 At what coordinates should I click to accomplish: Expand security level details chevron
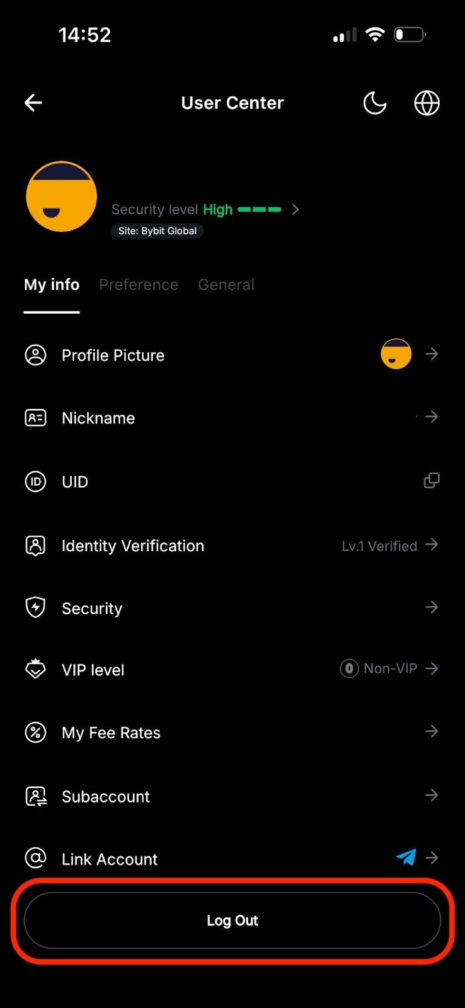pyautogui.click(x=296, y=209)
